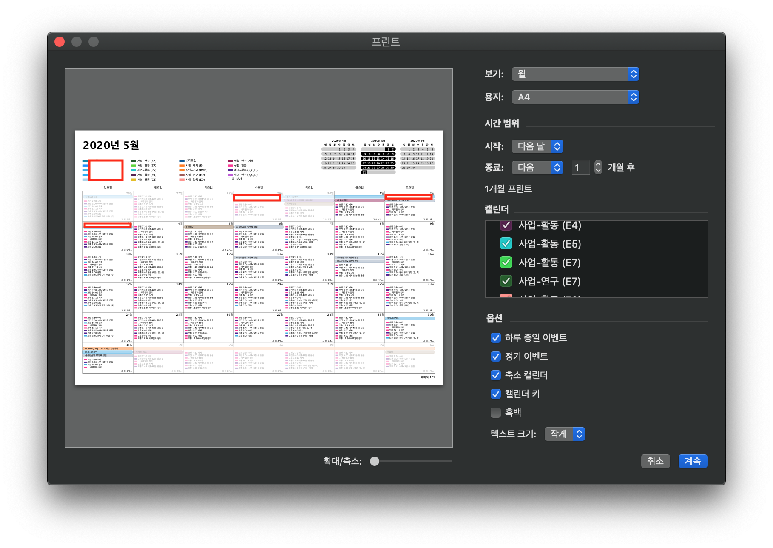
Task: Click the up arrow of the 개월 후 stepper
Action: point(598,164)
